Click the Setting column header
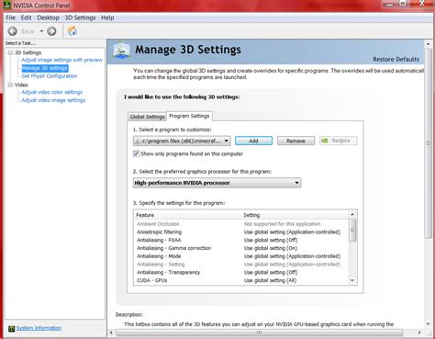The image size is (435, 339). (x=295, y=215)
